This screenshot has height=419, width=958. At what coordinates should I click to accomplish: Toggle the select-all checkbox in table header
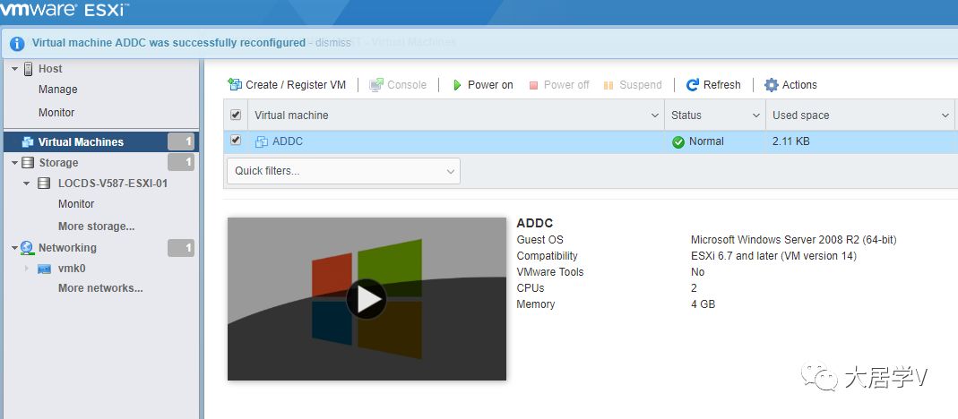tap(235, 115)
